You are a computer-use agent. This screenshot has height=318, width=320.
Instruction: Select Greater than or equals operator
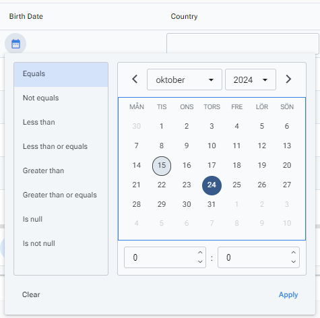[61, 195]
